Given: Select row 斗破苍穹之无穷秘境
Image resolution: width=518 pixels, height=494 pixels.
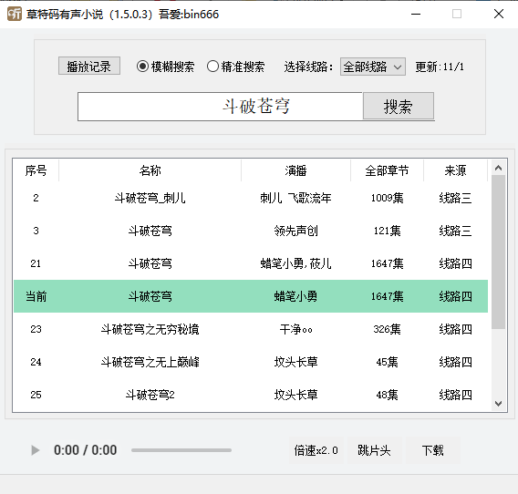Looking at the screenshot, I should pos(251,329).
